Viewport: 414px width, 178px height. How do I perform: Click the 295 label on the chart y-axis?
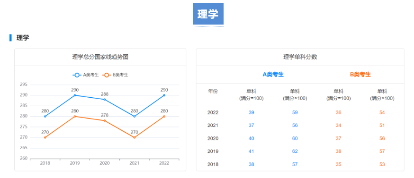24,85
